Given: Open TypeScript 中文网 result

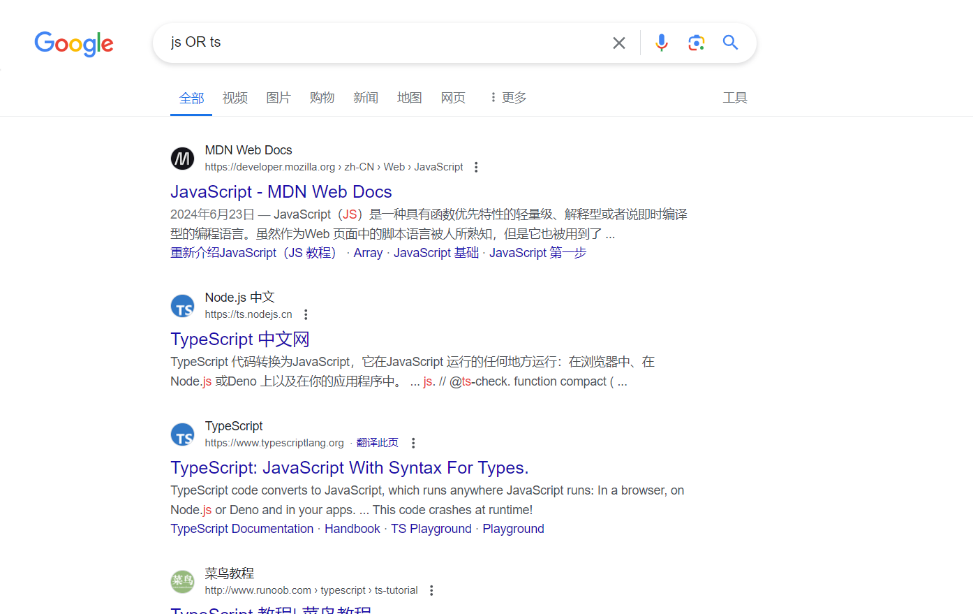Looking at the screenshot, I should (x=240, y=339).
